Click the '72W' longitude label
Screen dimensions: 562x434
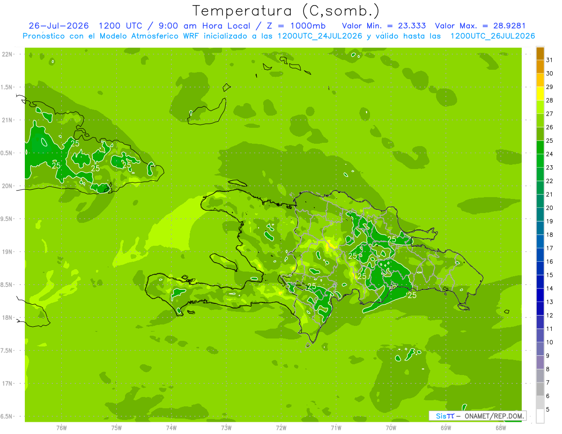(281, 428)
